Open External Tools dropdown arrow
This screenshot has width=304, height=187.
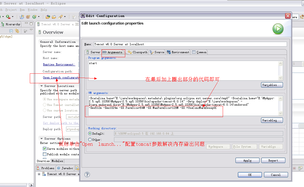click(x=13, y=17)
